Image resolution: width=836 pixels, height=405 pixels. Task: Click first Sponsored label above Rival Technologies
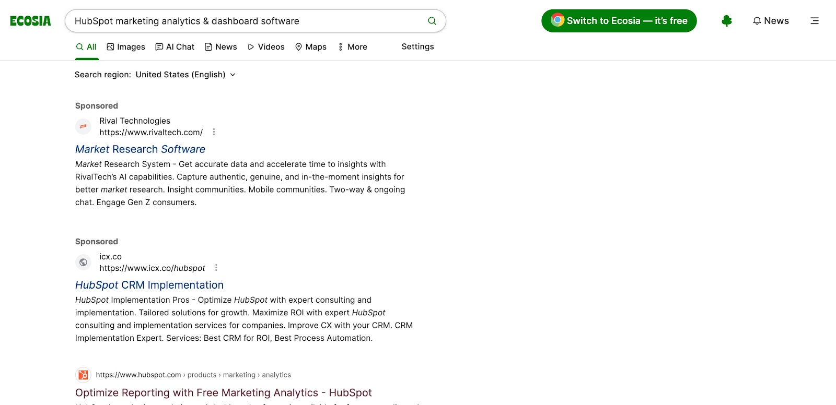(x=97, y=106)
